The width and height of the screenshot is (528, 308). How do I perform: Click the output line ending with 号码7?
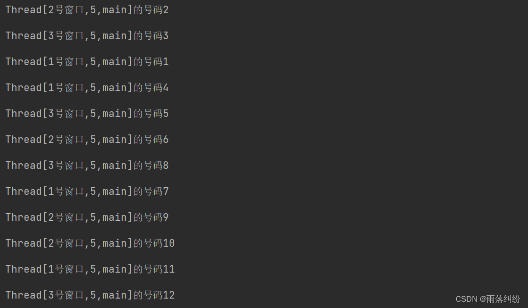(x=87, y=191)
